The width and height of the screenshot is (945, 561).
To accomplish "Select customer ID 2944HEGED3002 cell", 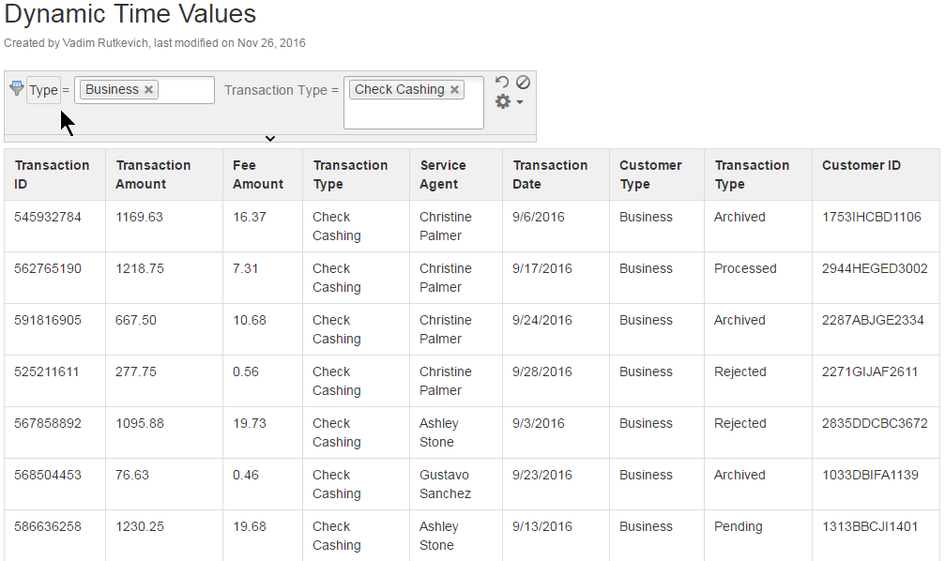I will 875,268.
